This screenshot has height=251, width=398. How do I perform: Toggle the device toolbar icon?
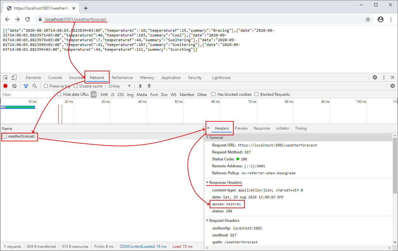pos(14,78)
